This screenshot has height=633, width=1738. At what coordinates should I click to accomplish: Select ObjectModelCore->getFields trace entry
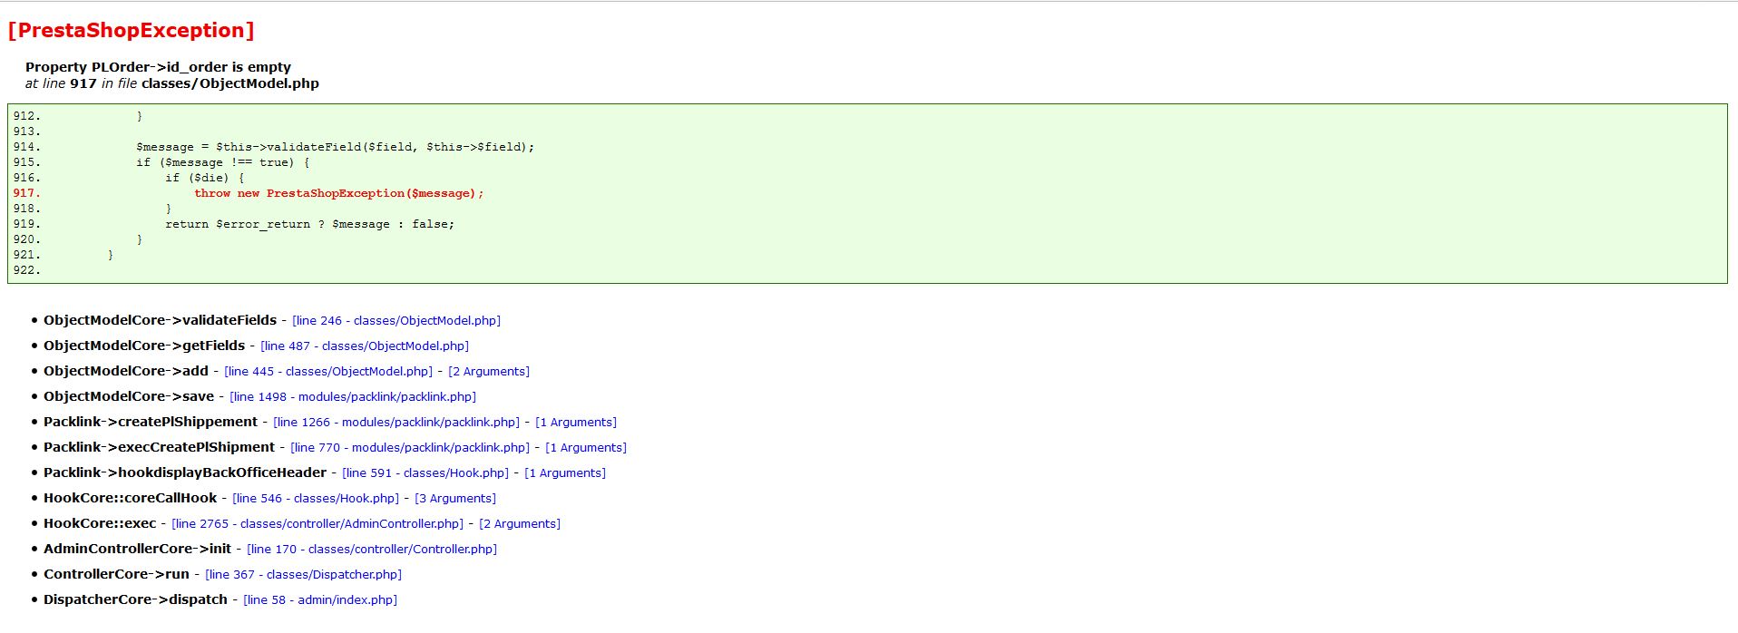(144, 346)
